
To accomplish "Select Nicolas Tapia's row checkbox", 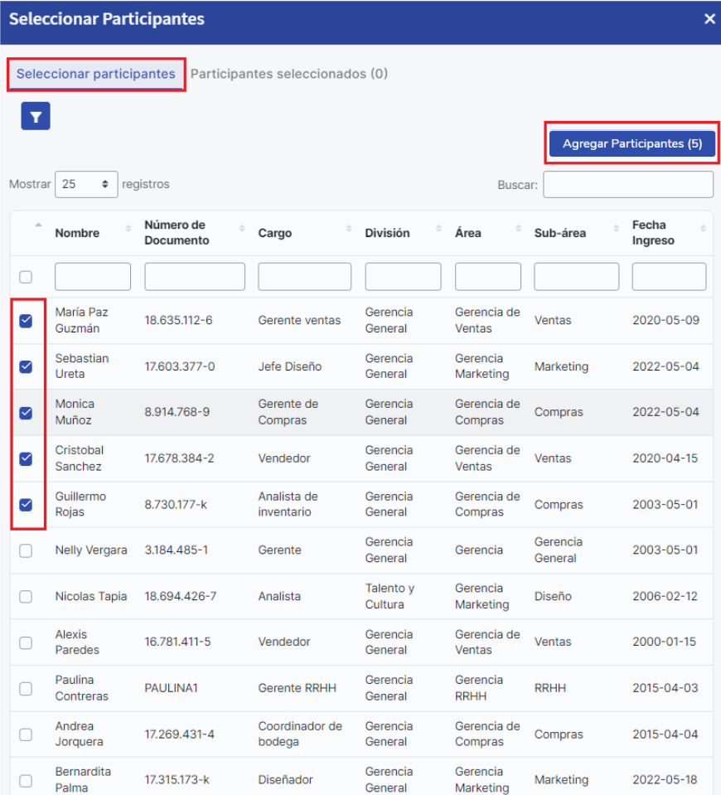I will [x=26, y=597].
